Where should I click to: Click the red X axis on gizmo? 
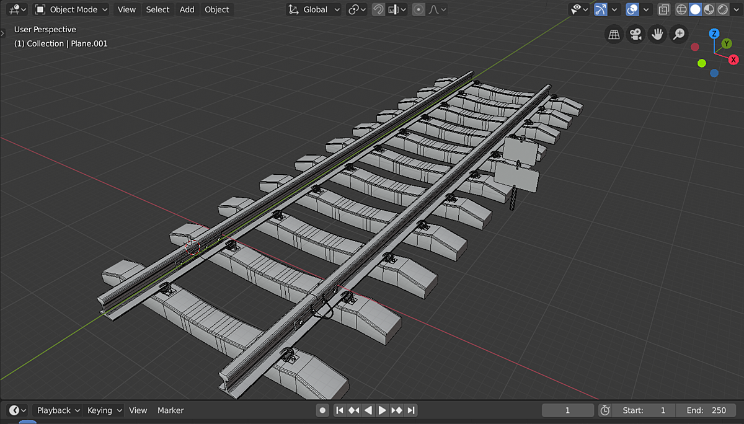(x=733, y=60)
